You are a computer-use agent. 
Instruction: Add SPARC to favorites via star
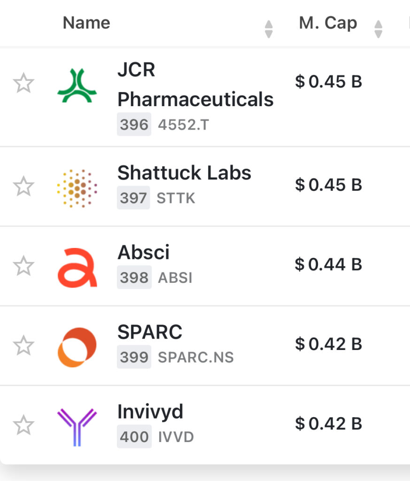(23, 346)
